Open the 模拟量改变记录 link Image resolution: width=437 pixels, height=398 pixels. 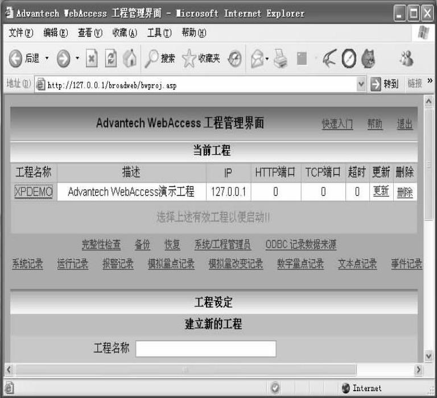tap(236, 264)
